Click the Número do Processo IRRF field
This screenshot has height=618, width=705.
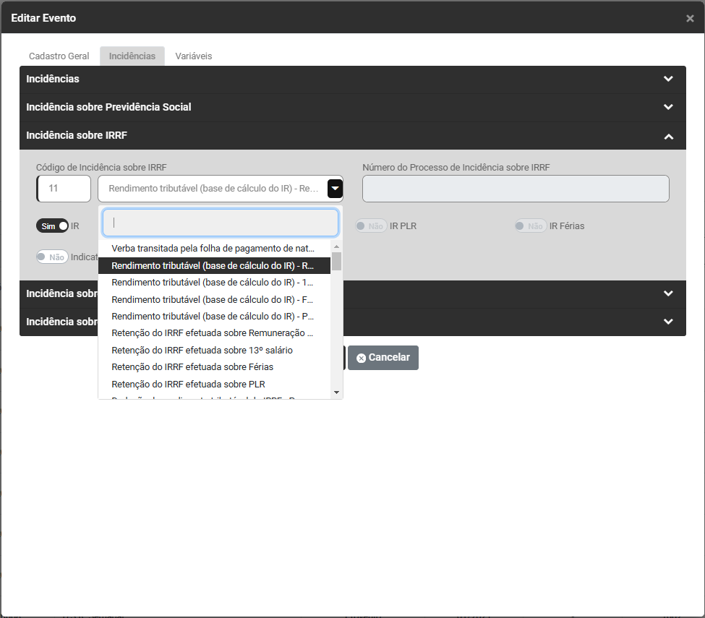point(515,189)
